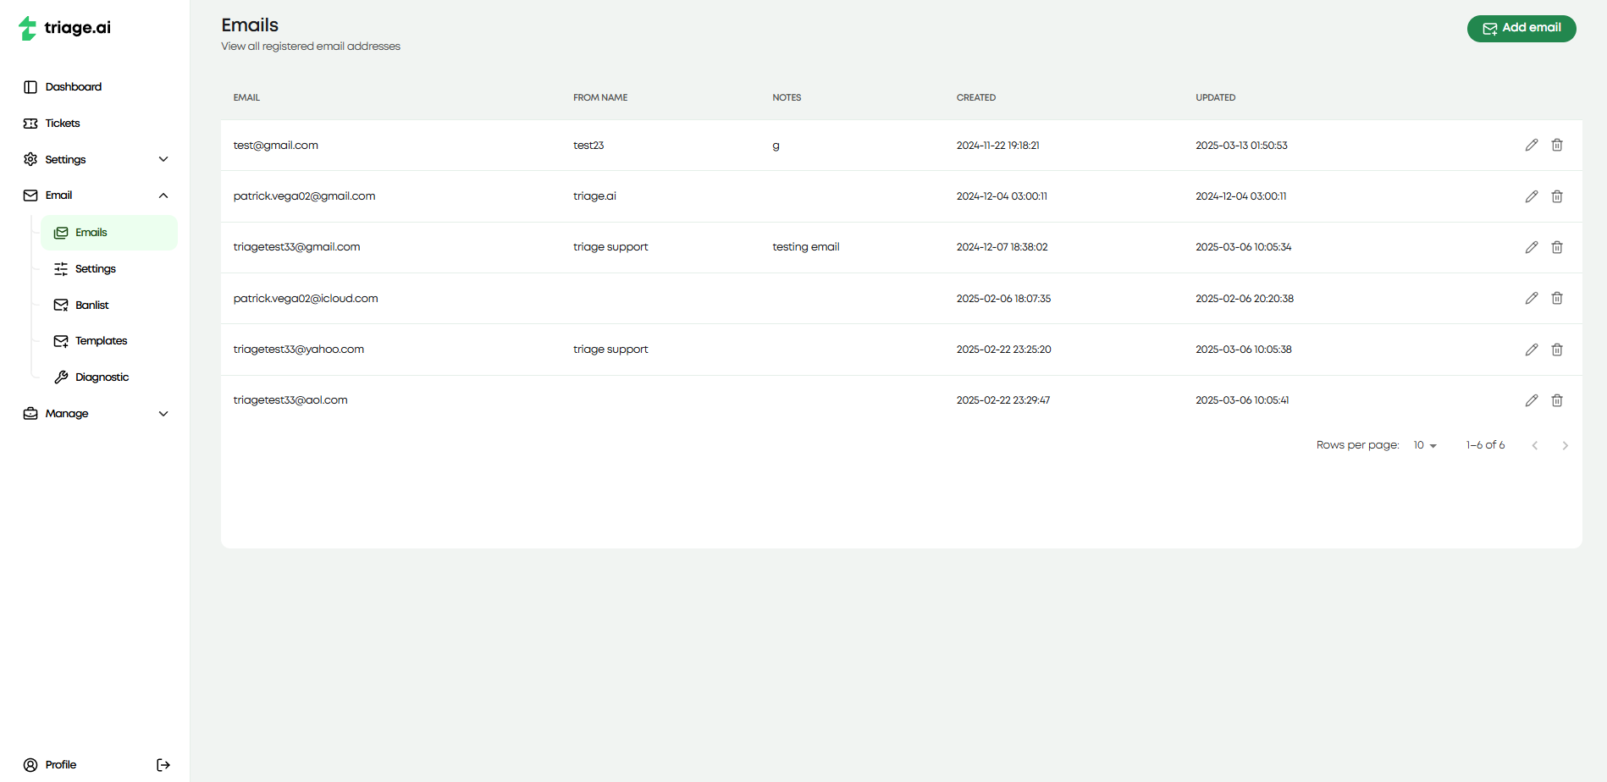Click the triage.ai logo
This screenshot has width=1607, height=782.
63,27
